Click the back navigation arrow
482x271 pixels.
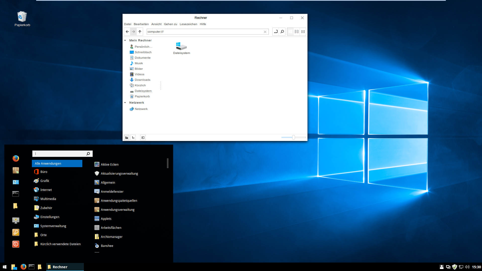pyautogui.click(x=127, y=32)
